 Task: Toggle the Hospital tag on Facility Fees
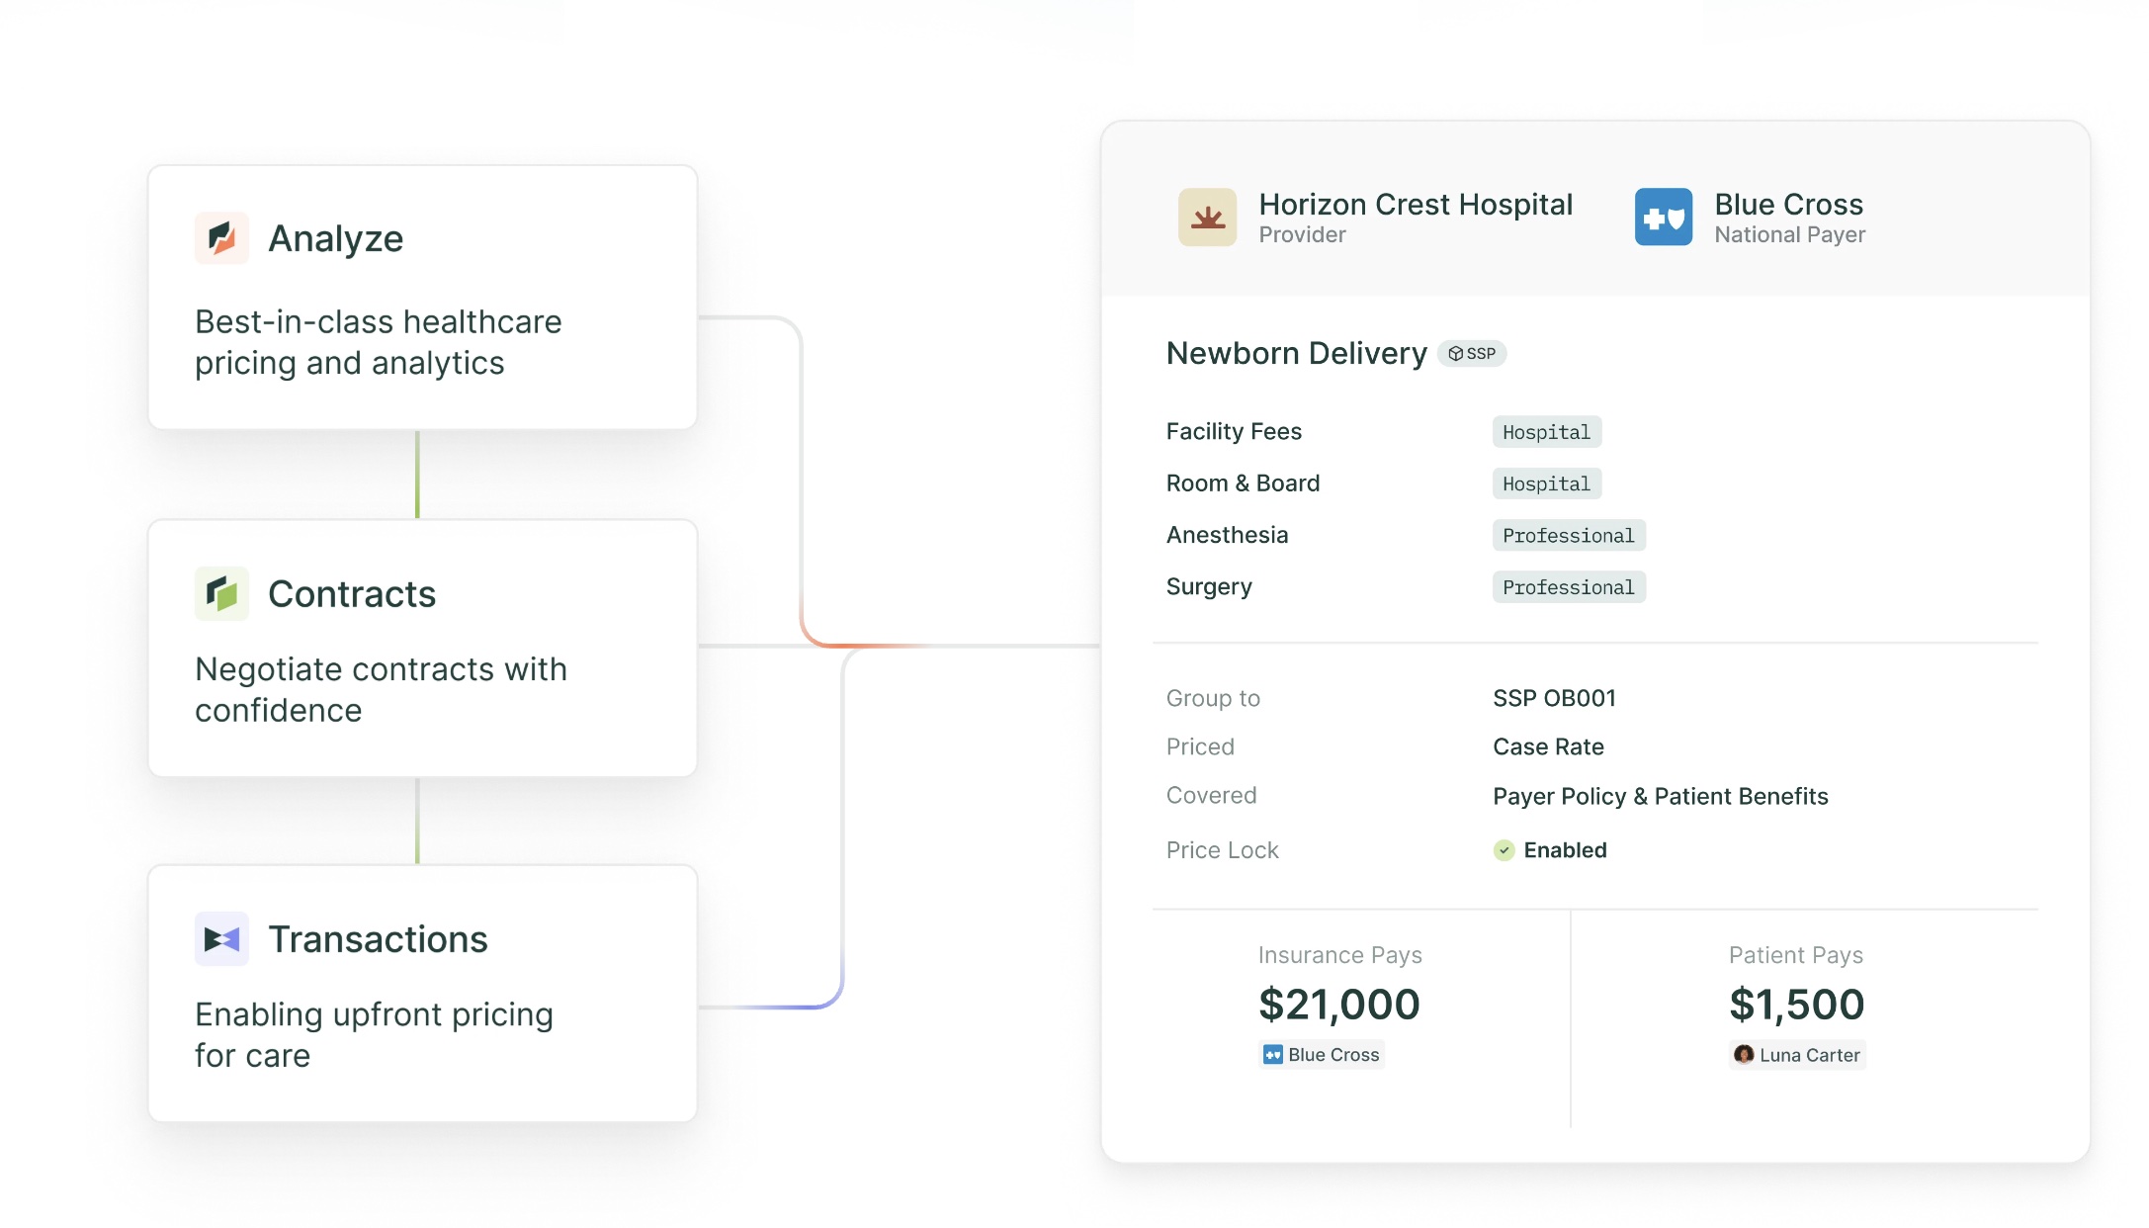click(x=1545, y=431)
